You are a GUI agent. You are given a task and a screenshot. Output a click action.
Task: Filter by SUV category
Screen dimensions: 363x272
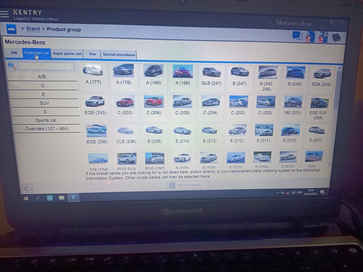coord(44,103)
